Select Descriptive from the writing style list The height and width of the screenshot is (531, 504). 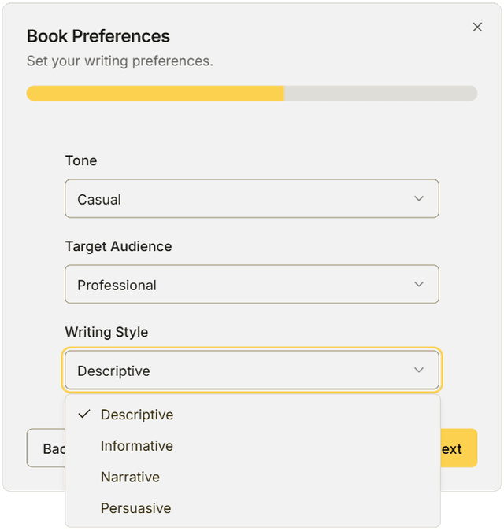137,415
